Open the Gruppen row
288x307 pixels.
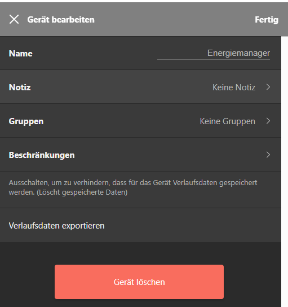pos(140,121)
